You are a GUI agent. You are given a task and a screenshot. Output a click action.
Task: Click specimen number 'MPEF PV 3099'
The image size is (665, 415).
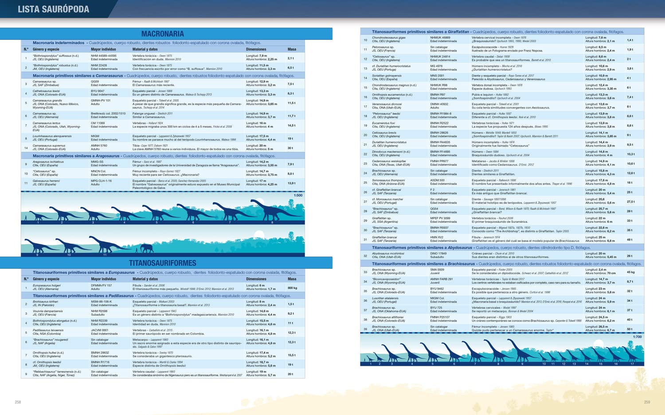440,218
